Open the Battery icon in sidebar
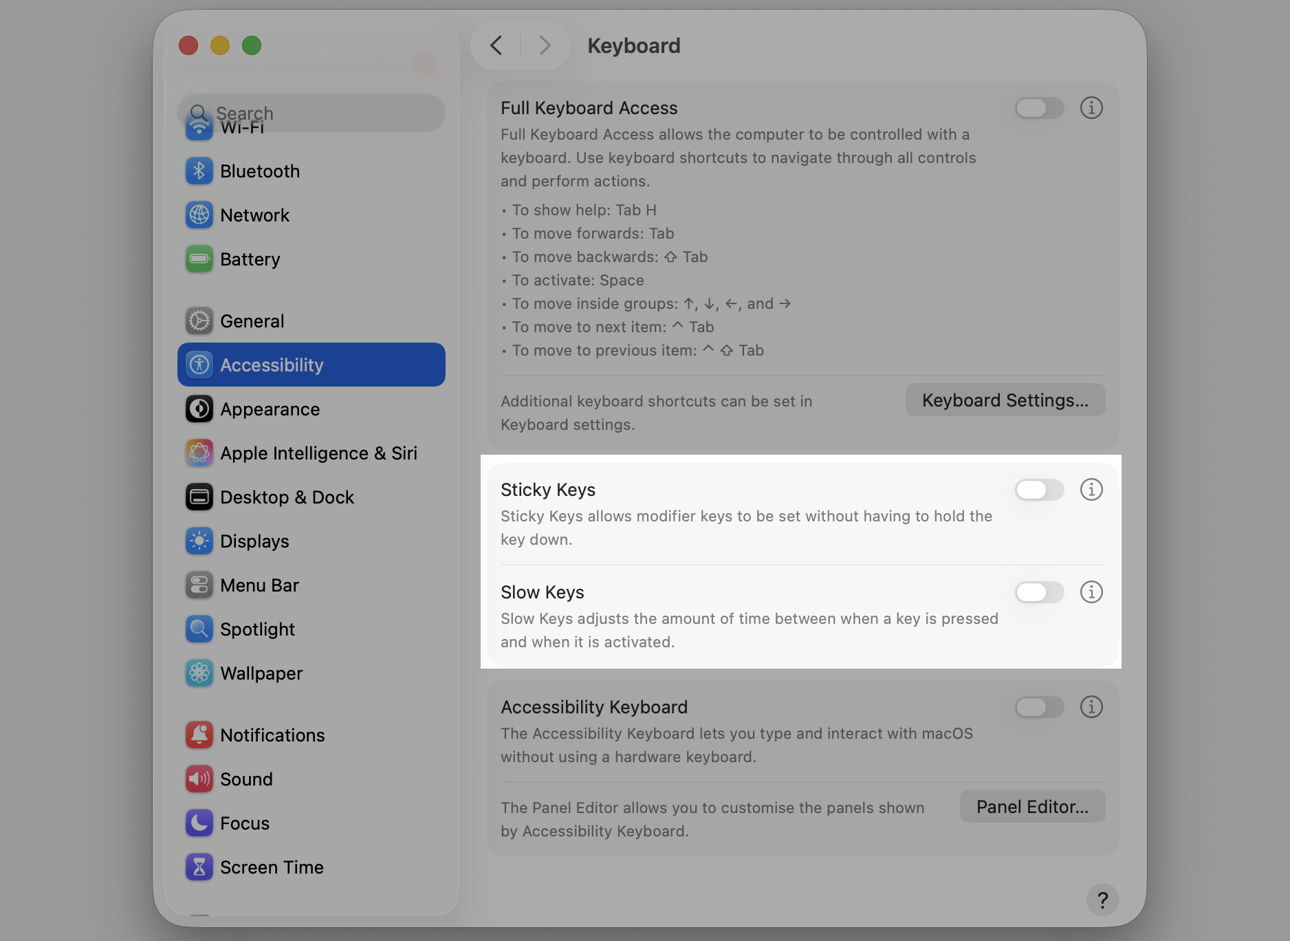The image size is (1290, 941). 199,259
